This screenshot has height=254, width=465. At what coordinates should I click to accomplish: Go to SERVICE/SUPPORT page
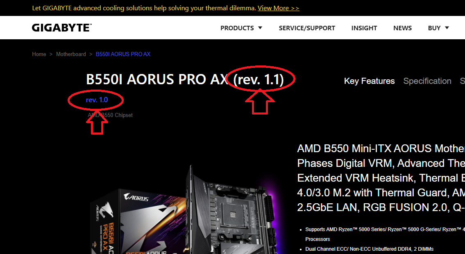(307, 28)
